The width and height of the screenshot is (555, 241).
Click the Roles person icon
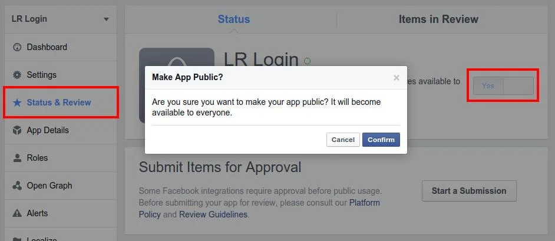[17, 158]
